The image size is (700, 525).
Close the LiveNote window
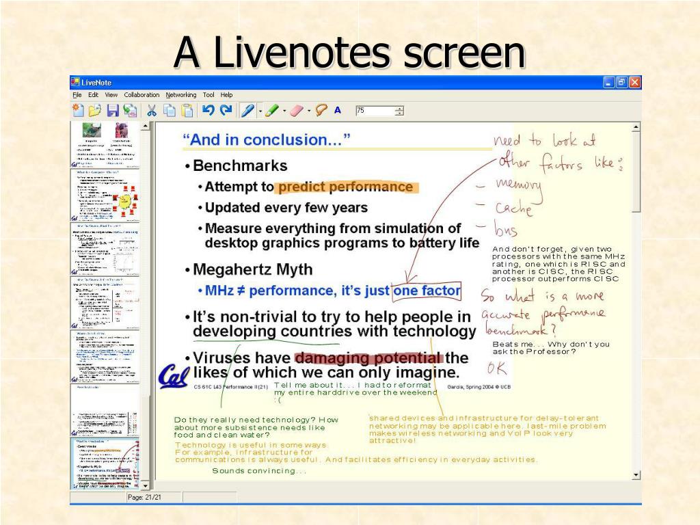(635, 82)
